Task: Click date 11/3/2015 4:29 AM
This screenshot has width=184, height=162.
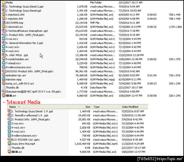Action: coord(133,144)
